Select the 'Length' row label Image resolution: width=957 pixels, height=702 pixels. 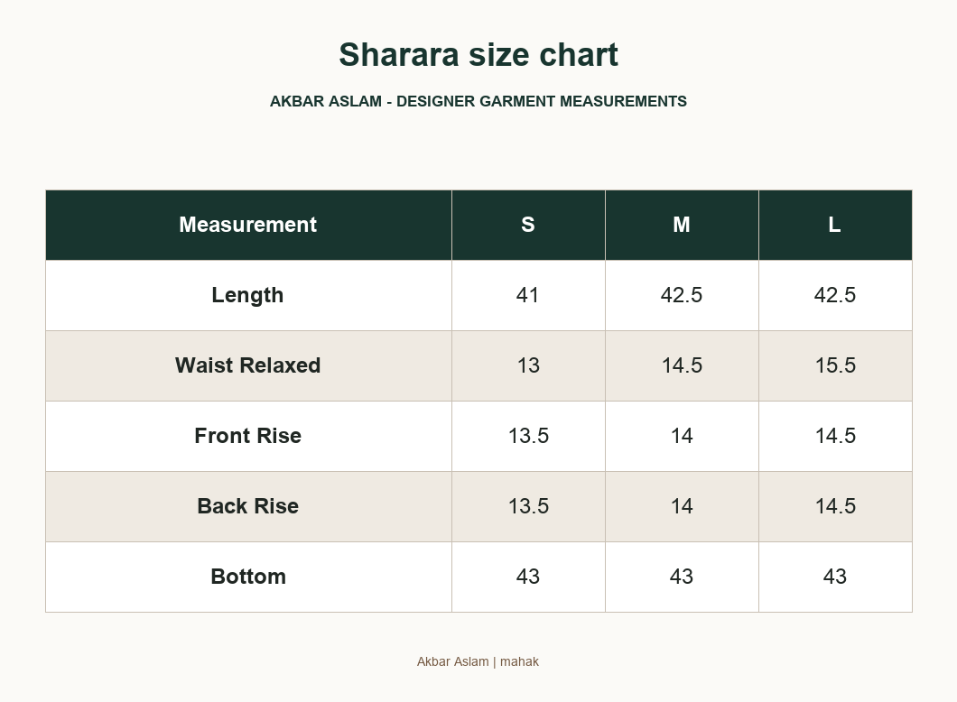coord(247,295)
